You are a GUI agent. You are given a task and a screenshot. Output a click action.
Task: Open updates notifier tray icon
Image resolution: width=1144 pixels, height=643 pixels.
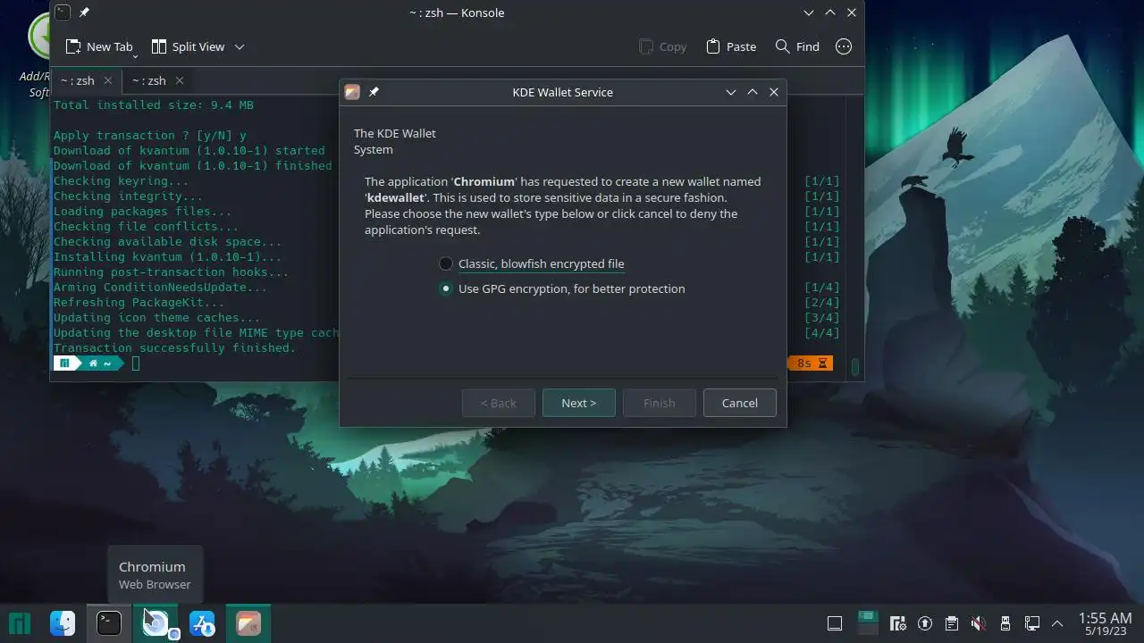pyautogui.click(x=925, y=623)
